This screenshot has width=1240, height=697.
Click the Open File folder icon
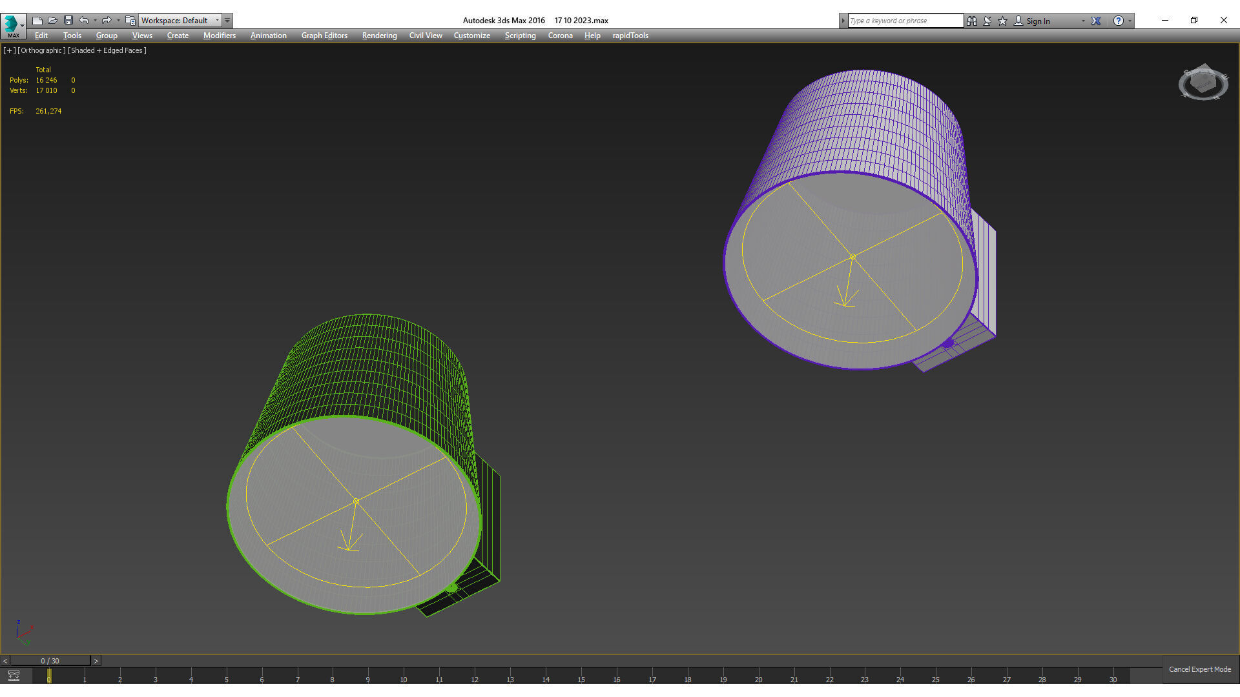tap(53, 21)
